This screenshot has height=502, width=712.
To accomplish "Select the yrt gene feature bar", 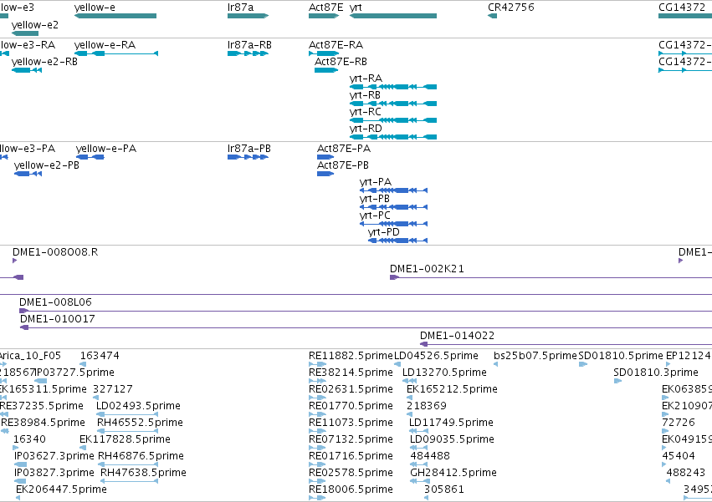I will (x=393, y=16).
